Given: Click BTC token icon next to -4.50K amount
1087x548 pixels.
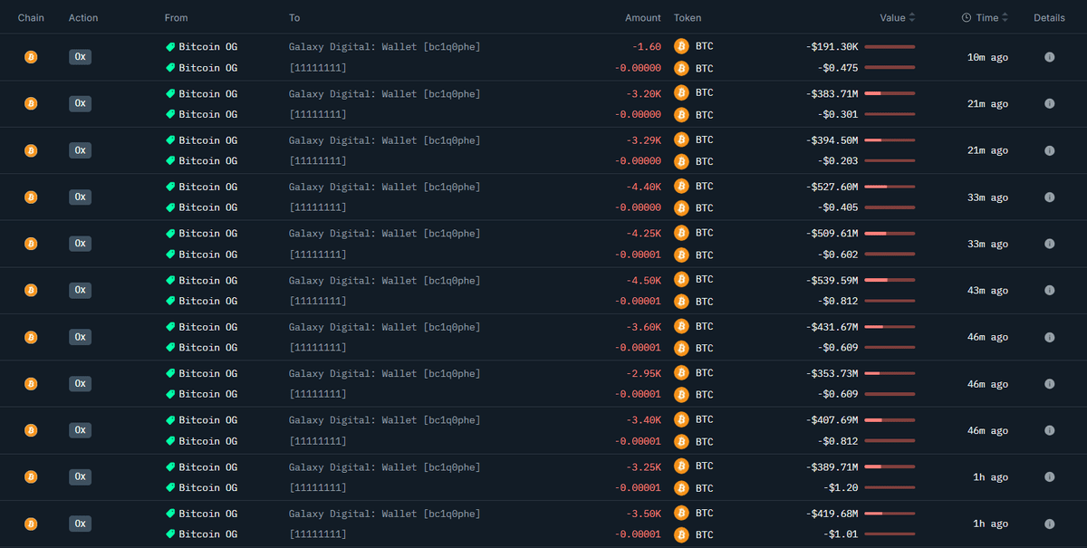Looking at the screenshot, I should coord(681,280).
